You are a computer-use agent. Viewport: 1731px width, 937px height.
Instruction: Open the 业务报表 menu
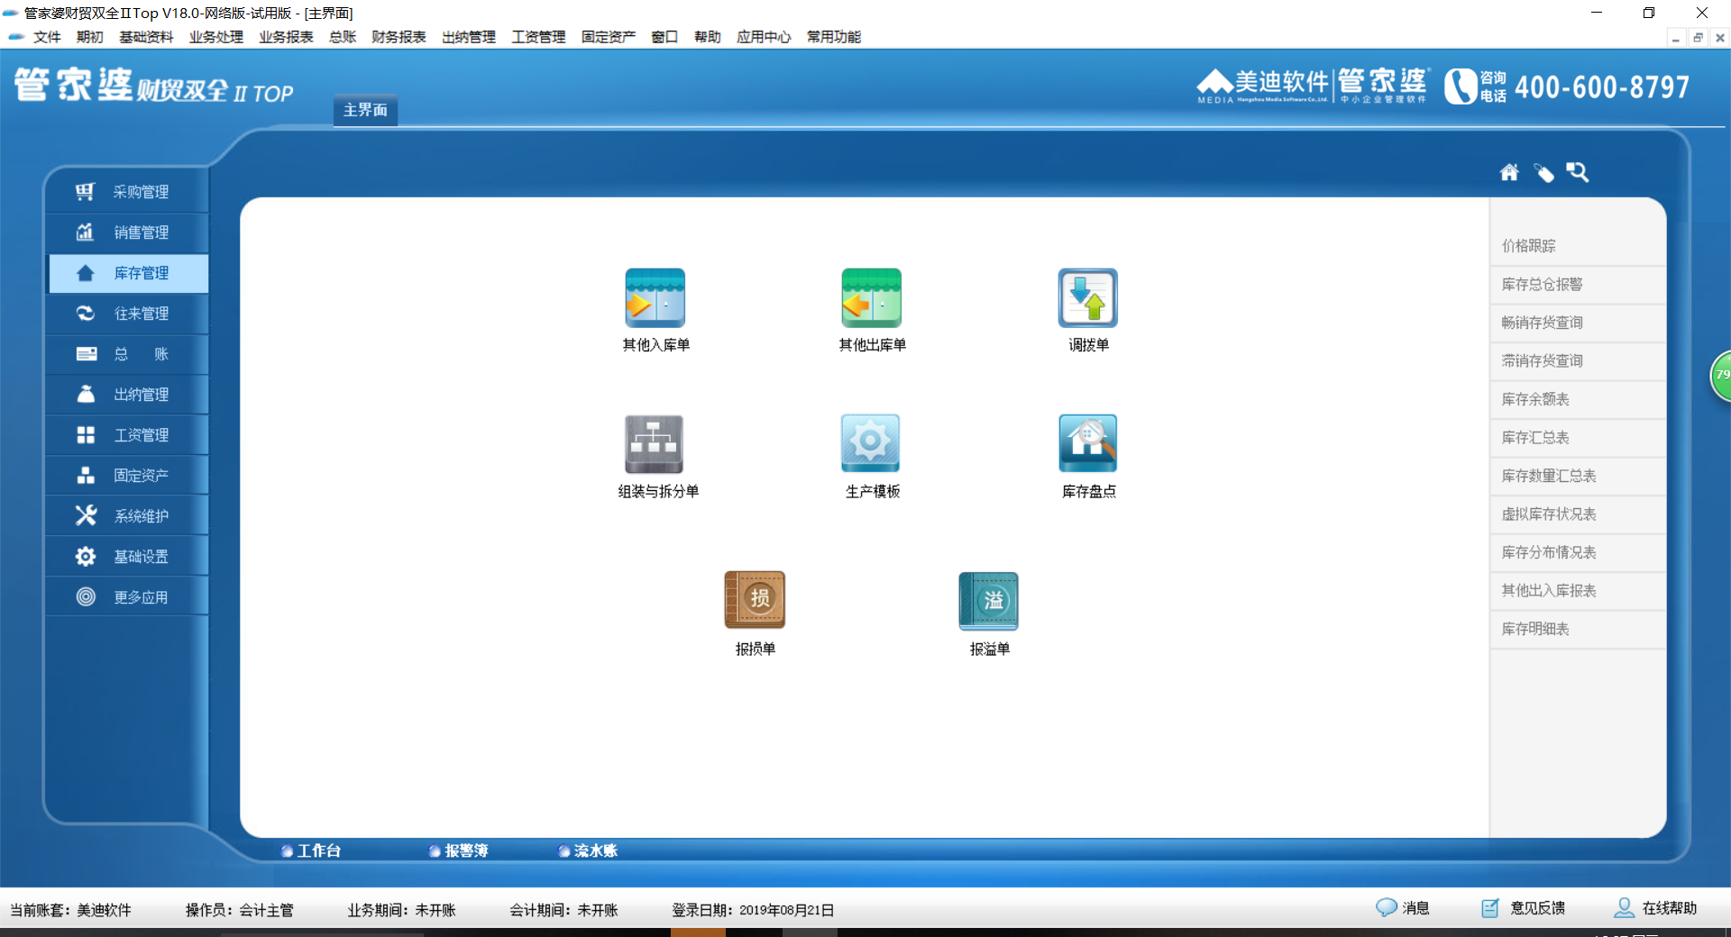tap(286, 37)
